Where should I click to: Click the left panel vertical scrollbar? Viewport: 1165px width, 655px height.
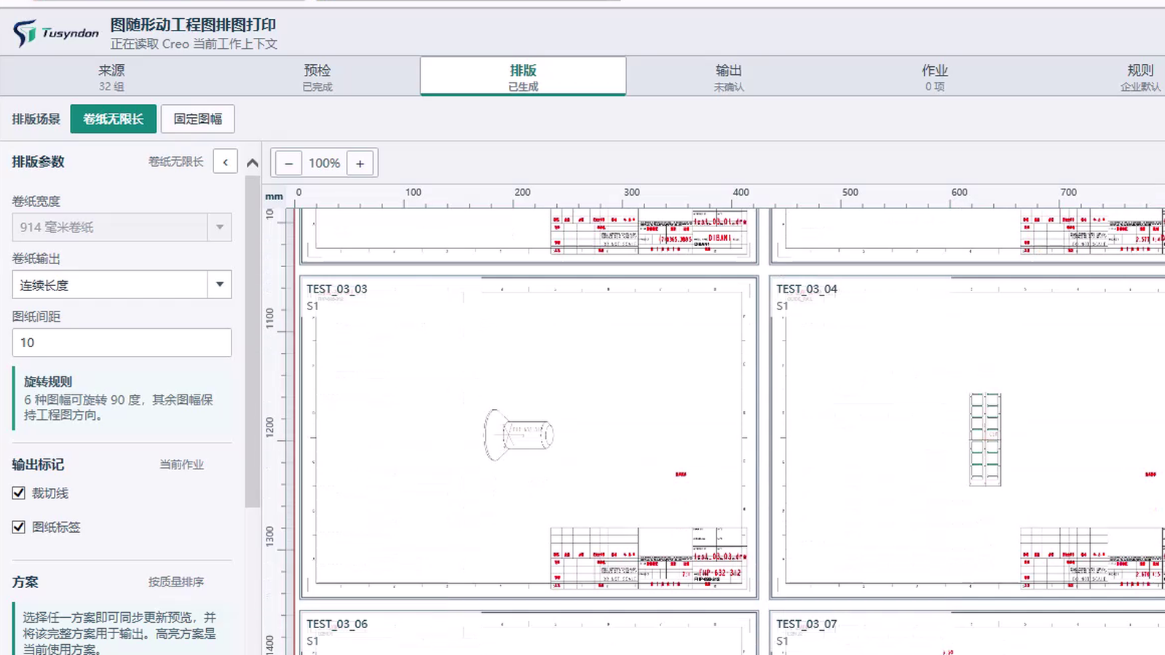[253, 342]
